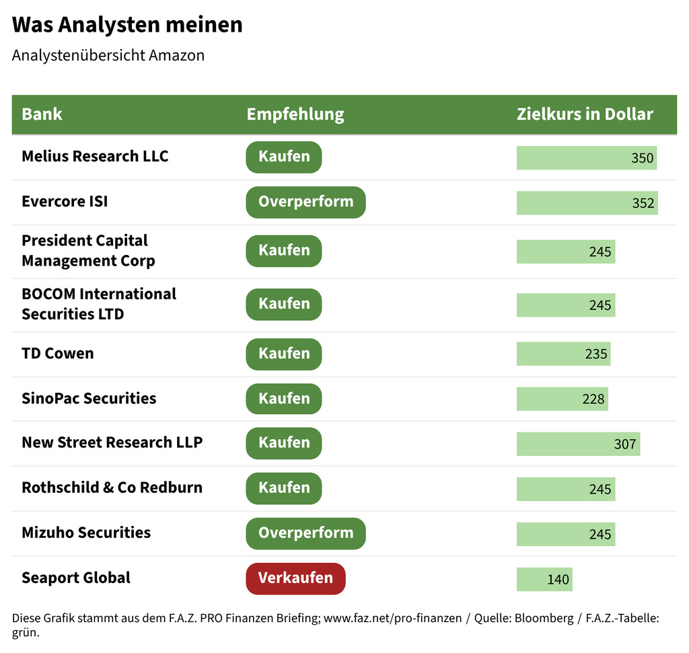689x653 pixels.
Task: Click the Kaufen badge next to TD Cowen
Action: pos(283,354)
